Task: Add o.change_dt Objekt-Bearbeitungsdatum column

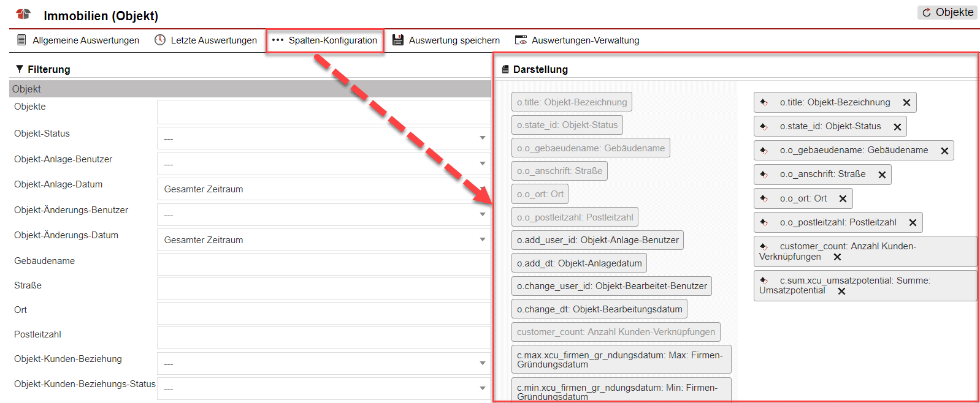Action: pos(599,309)
